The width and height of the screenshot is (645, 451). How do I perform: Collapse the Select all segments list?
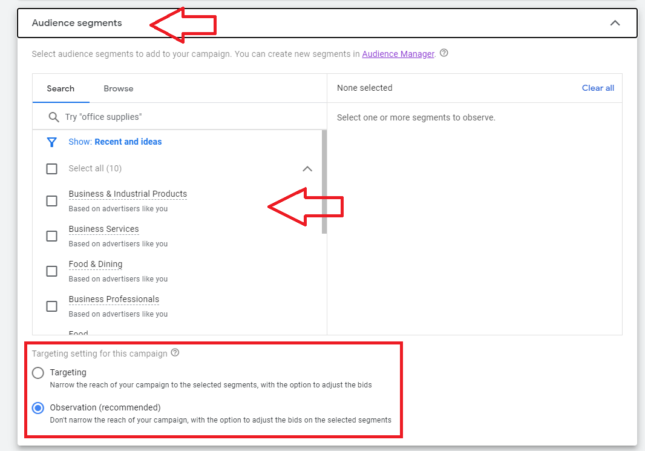coord(307,169)
